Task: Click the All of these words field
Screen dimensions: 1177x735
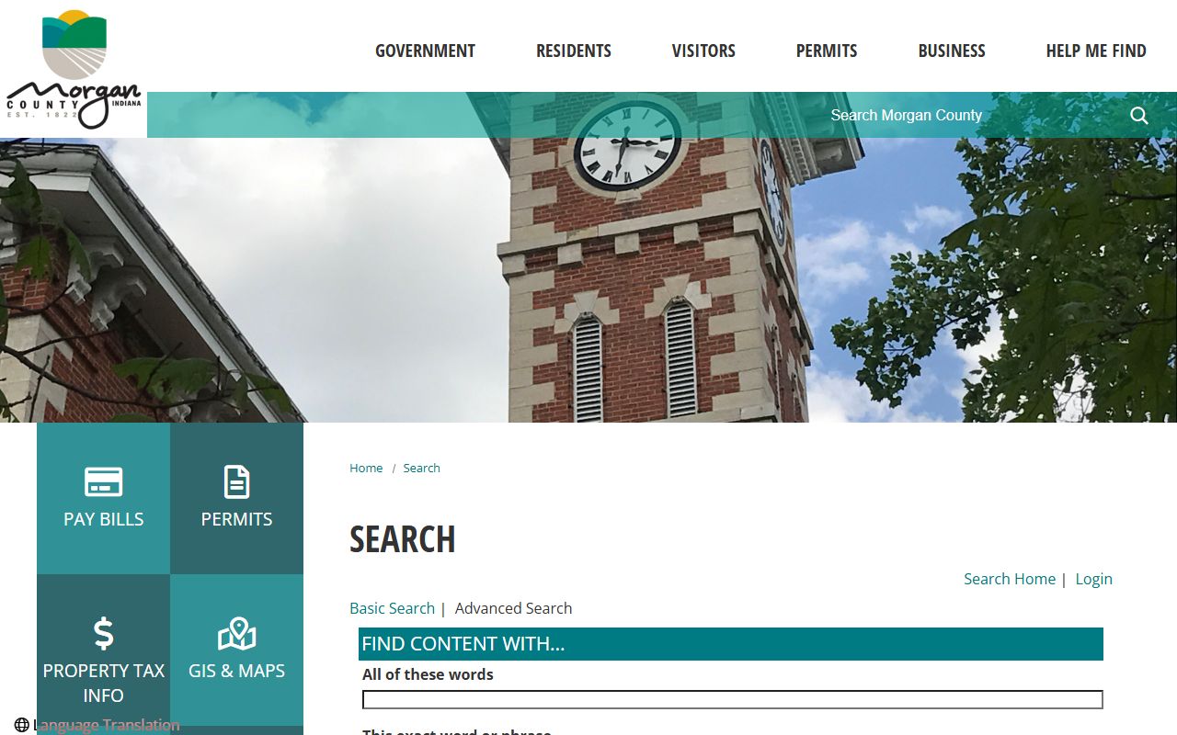Action: (x=733, y=700)
